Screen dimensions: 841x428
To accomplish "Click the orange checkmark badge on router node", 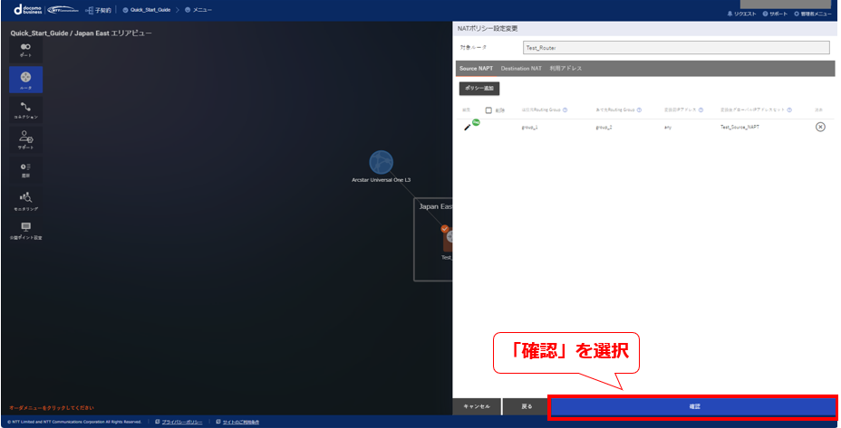I will point(445,229).
